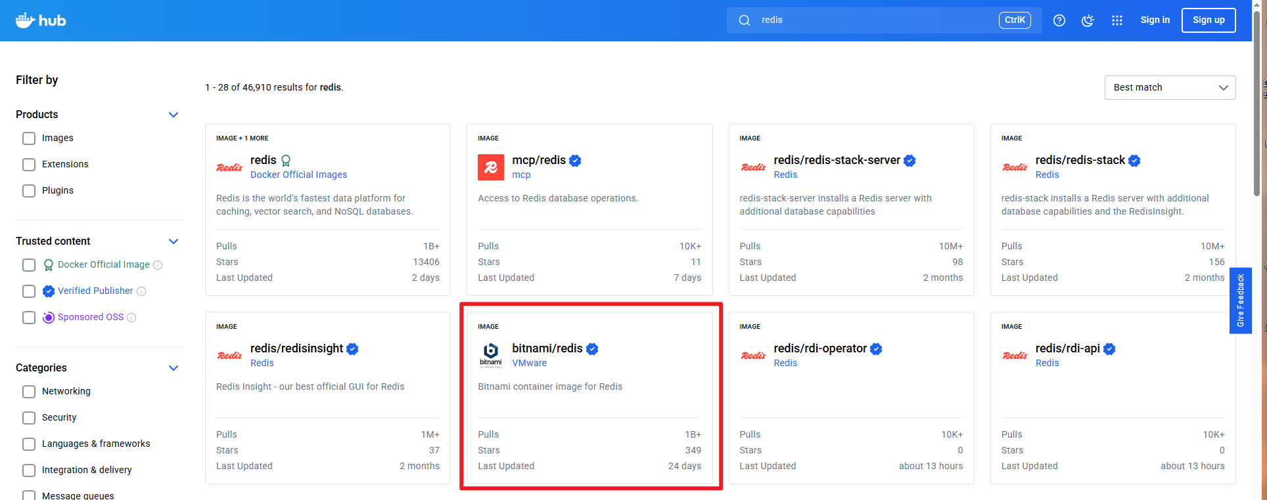1267x500 pixels.
Task: Click verified badge beside redis/redis-stack
Action: click(1134, 160)
